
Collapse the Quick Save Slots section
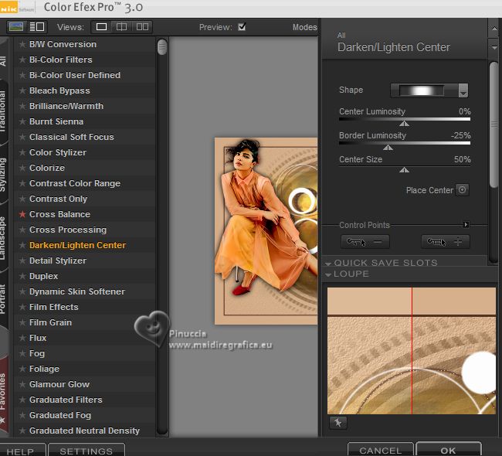click(x=328, y=263)
